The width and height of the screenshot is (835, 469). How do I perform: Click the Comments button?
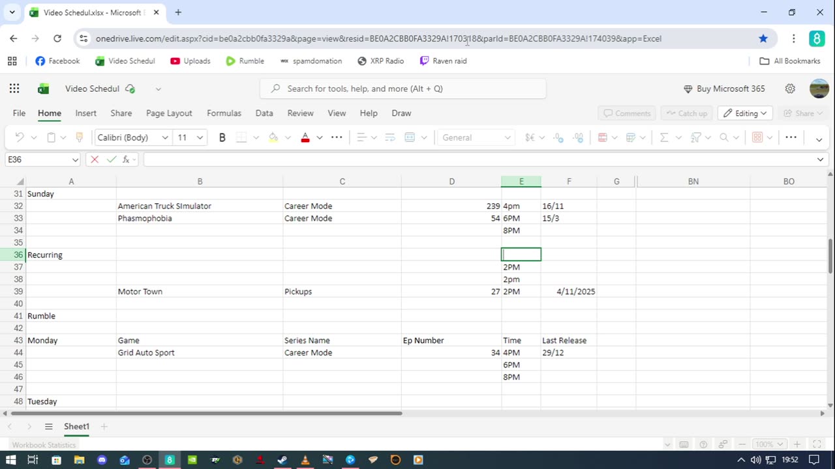point(627,113)
